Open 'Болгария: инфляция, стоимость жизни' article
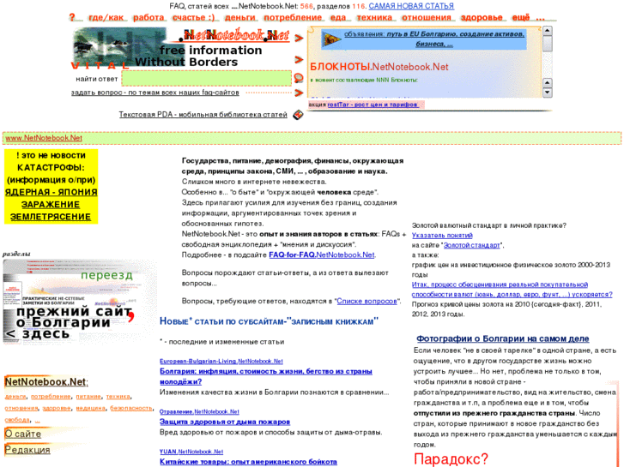 266,376
